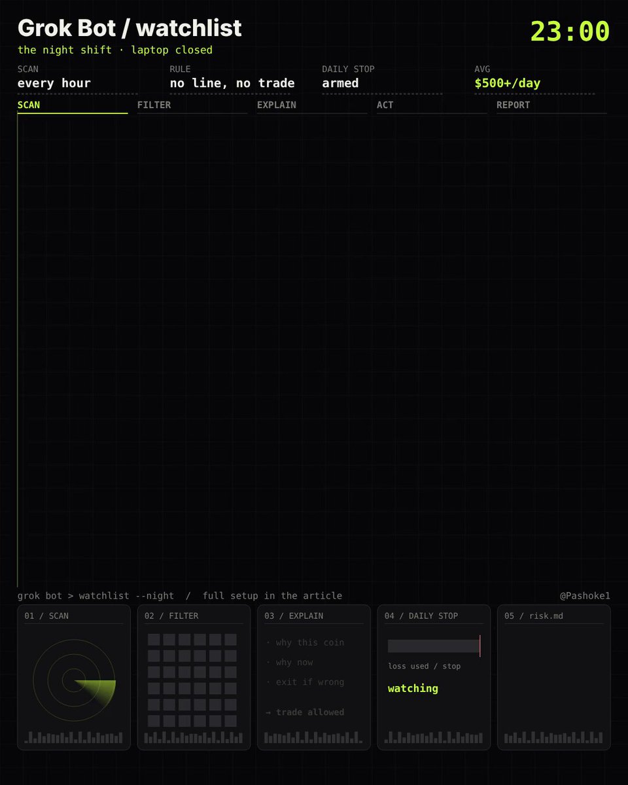This screenshot has width=628, height=785.
Task: Select the EXPLAIN tab
Action: click(x=312, y=105)
